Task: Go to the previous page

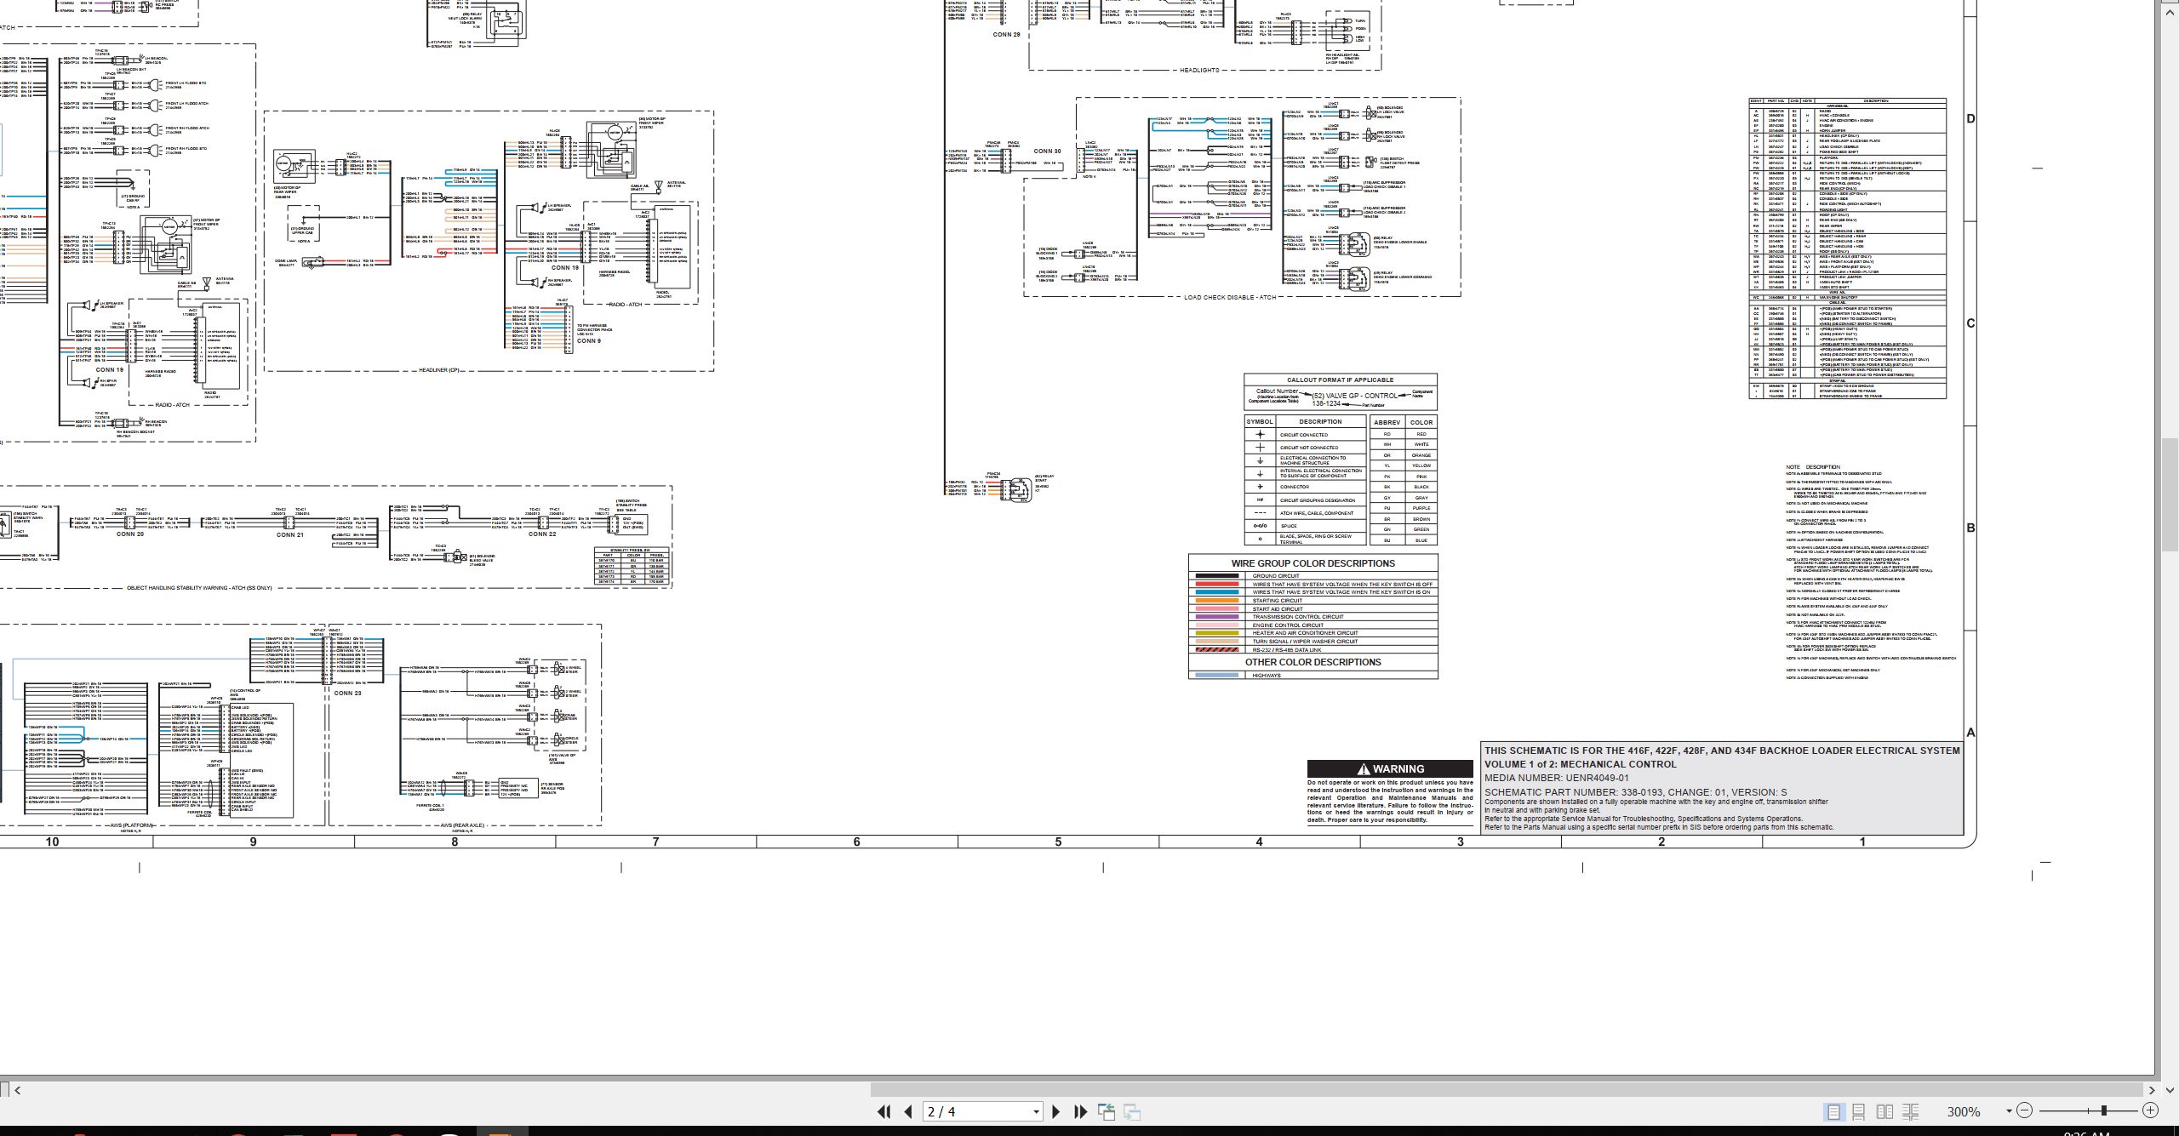Action: point(908,1111)
